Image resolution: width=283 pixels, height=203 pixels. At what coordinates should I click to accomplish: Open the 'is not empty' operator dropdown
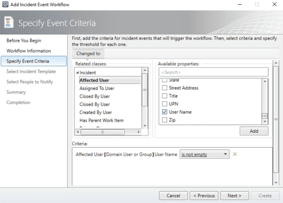tap(205, 154)
